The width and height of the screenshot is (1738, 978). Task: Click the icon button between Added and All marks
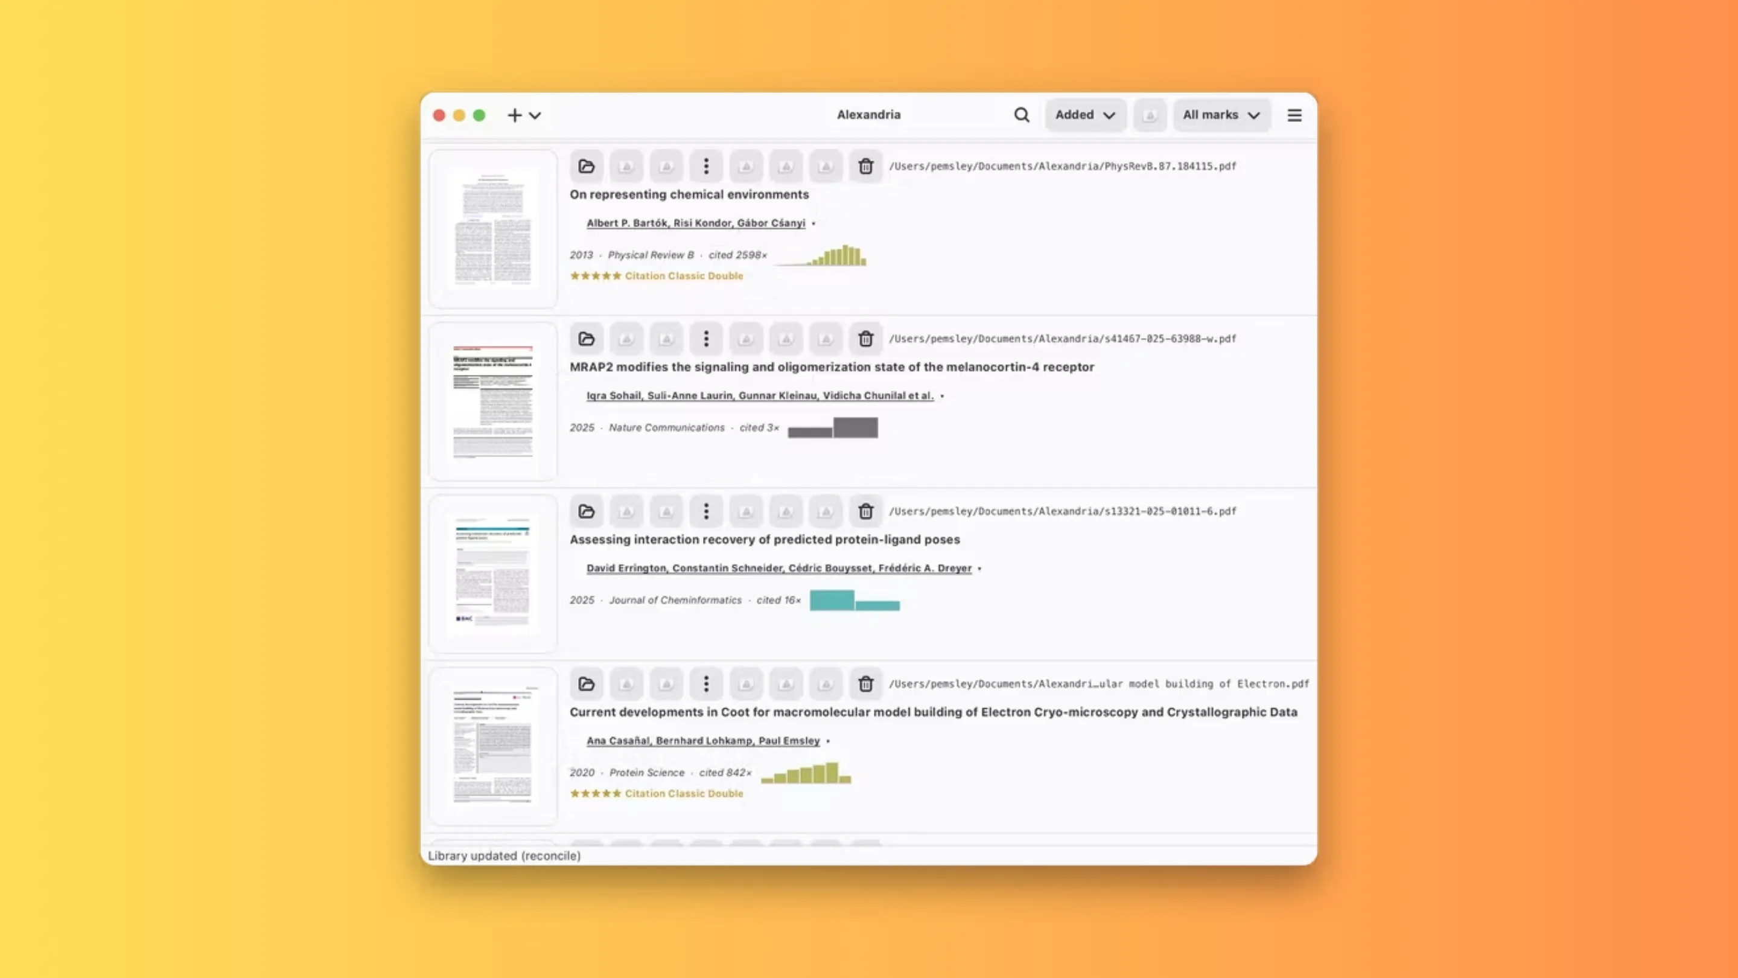tap(1150, 115)
